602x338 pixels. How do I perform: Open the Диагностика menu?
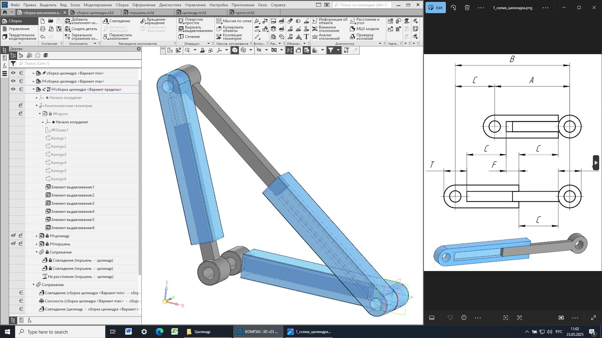tap(170, 5)
